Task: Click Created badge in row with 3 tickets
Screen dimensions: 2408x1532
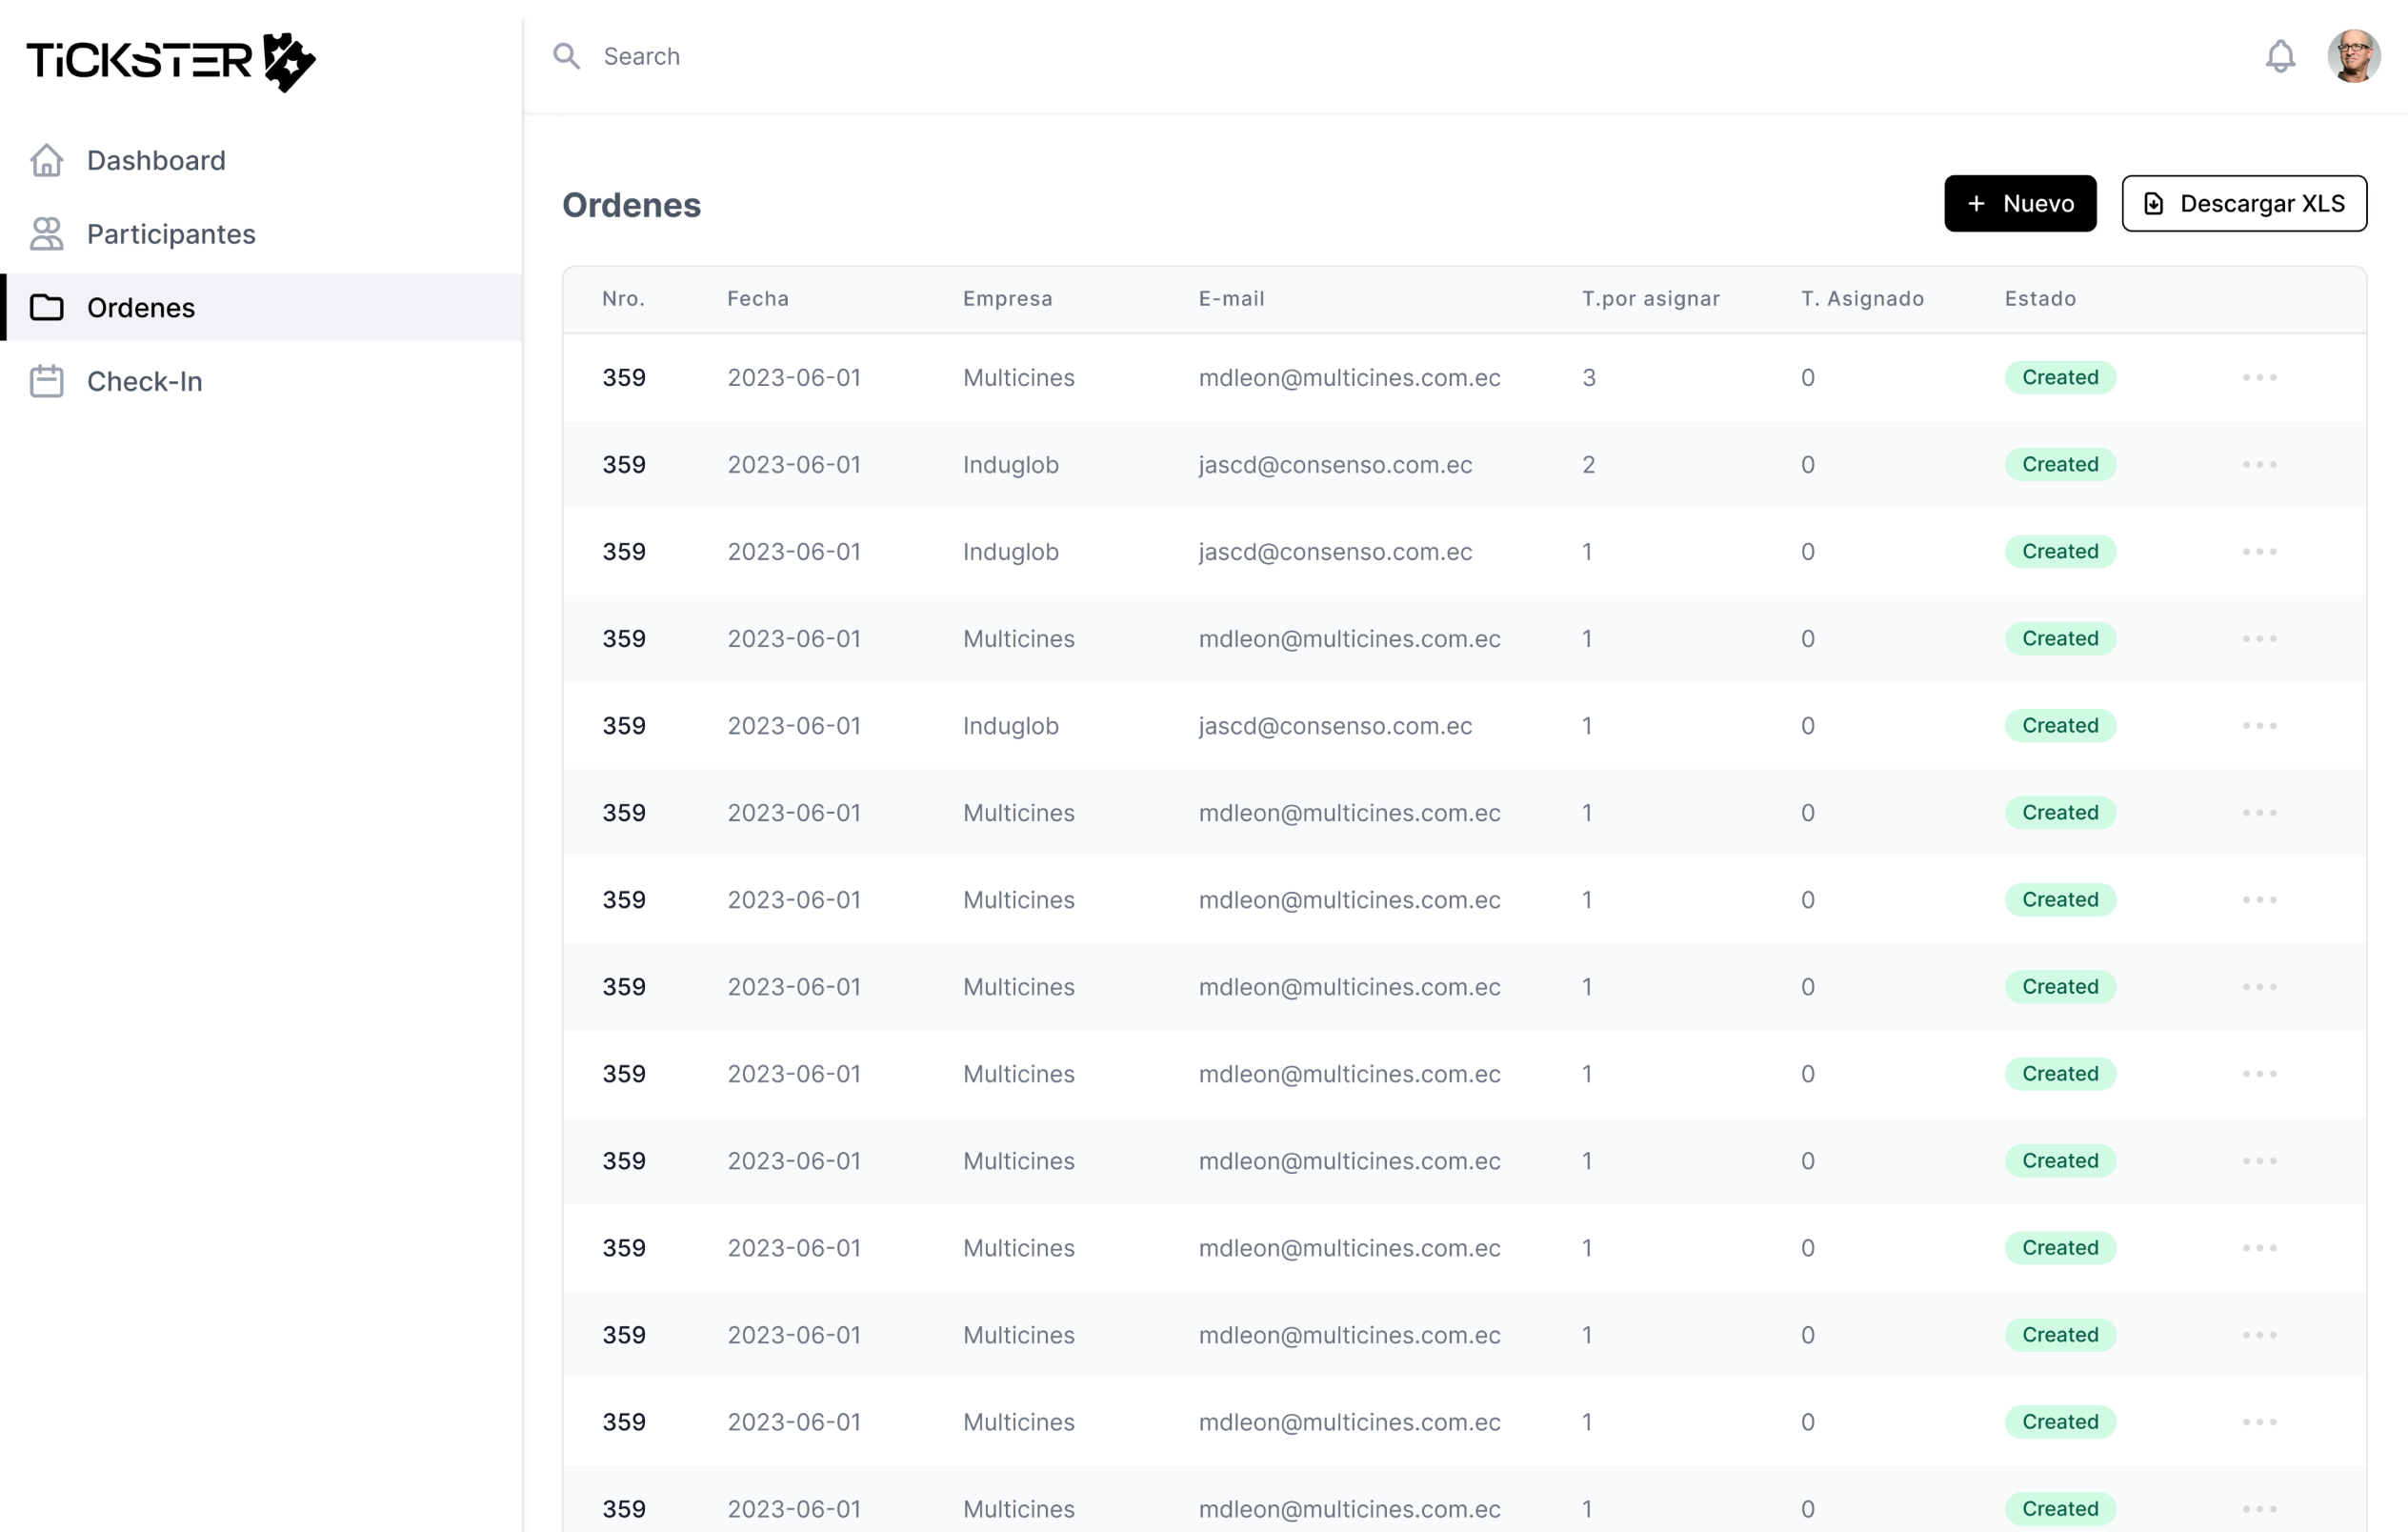Action: [2060, 378]
